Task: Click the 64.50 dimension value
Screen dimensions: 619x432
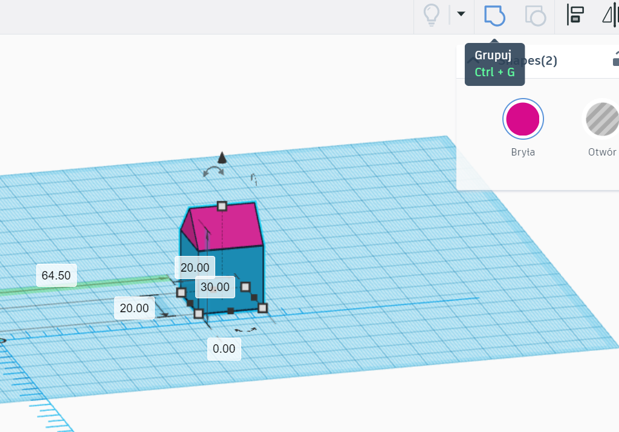Action: point(56,275)
